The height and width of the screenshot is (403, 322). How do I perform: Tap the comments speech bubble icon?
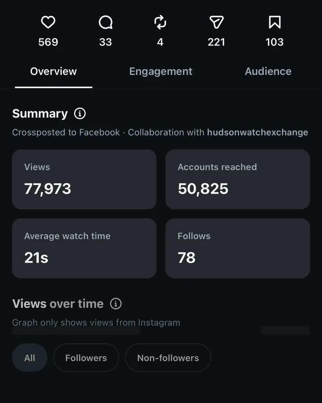106,22
